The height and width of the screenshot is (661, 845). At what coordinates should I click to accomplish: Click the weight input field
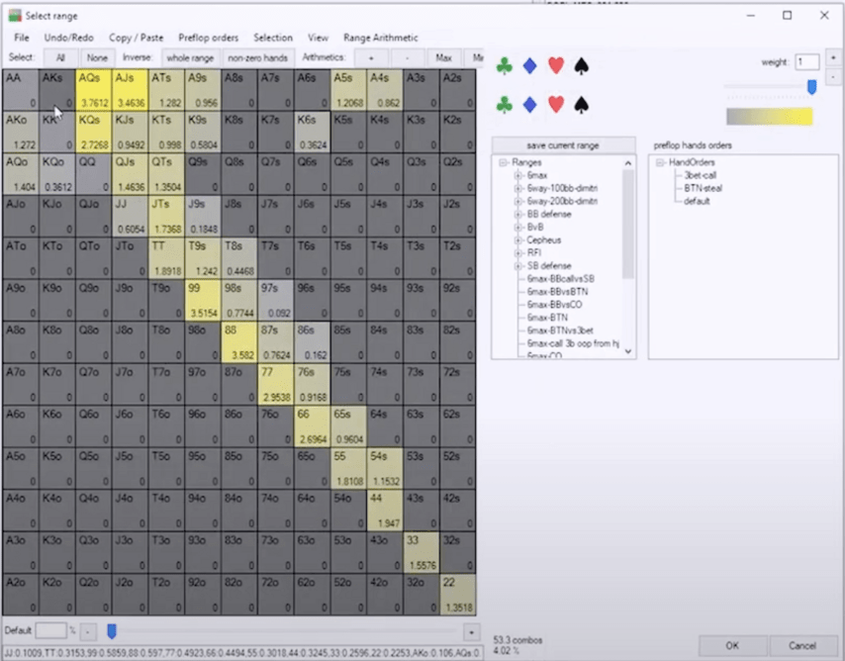(x=806, y=62)
